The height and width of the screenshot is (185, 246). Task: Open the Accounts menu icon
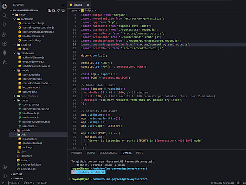click(x=5, y=167)
